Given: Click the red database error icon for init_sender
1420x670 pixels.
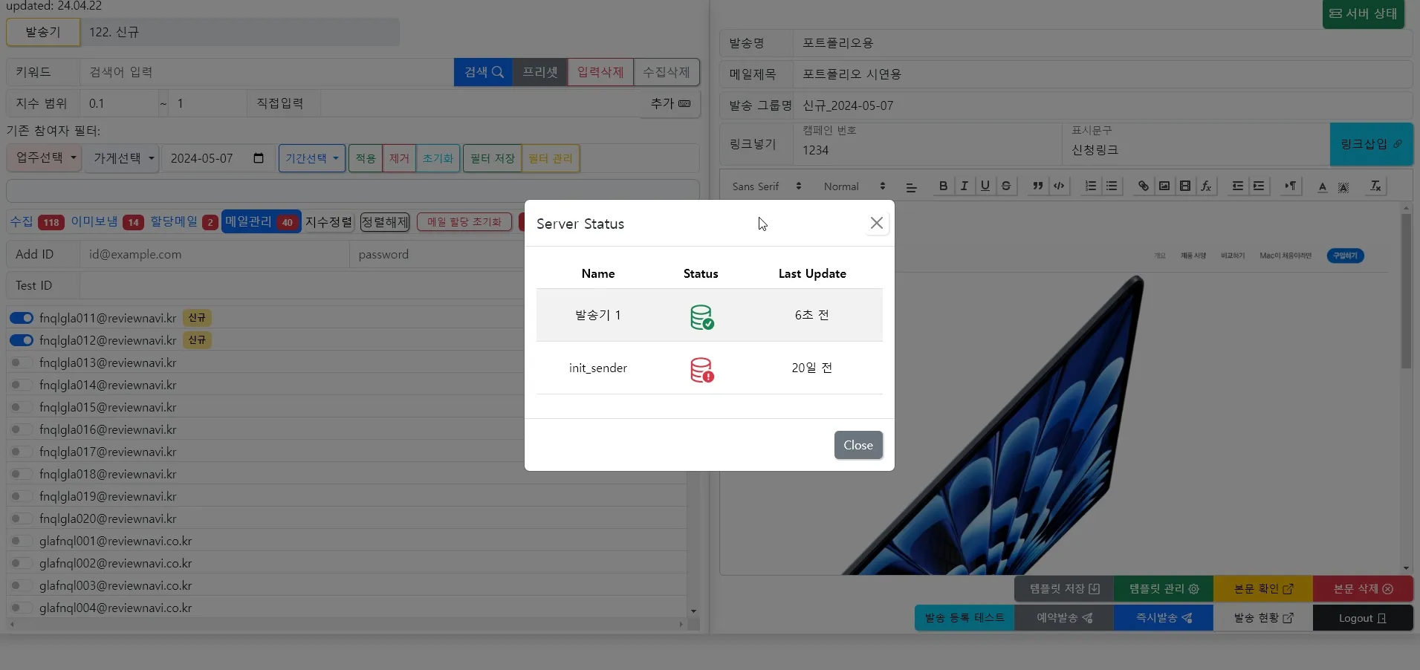Looking at the screenshot, I should (701, 369).
